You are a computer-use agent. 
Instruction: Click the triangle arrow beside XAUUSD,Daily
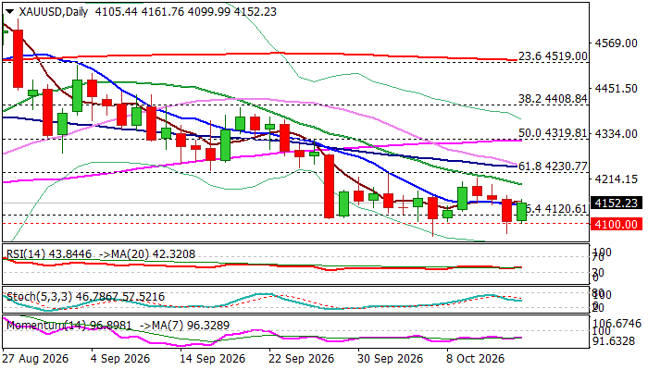[9, 12]
